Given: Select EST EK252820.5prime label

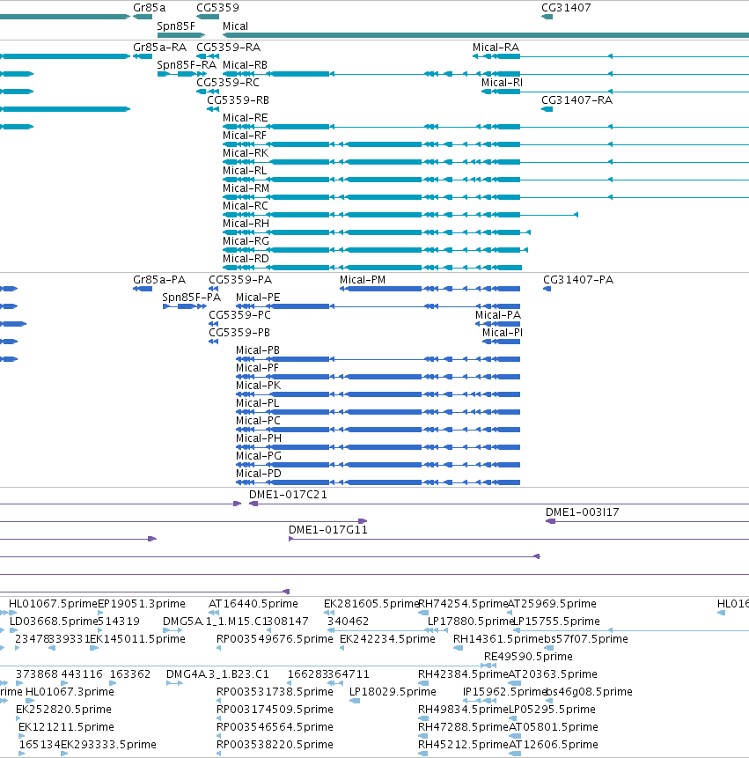Looking at the screenshot, I should (x=63, y=710).
